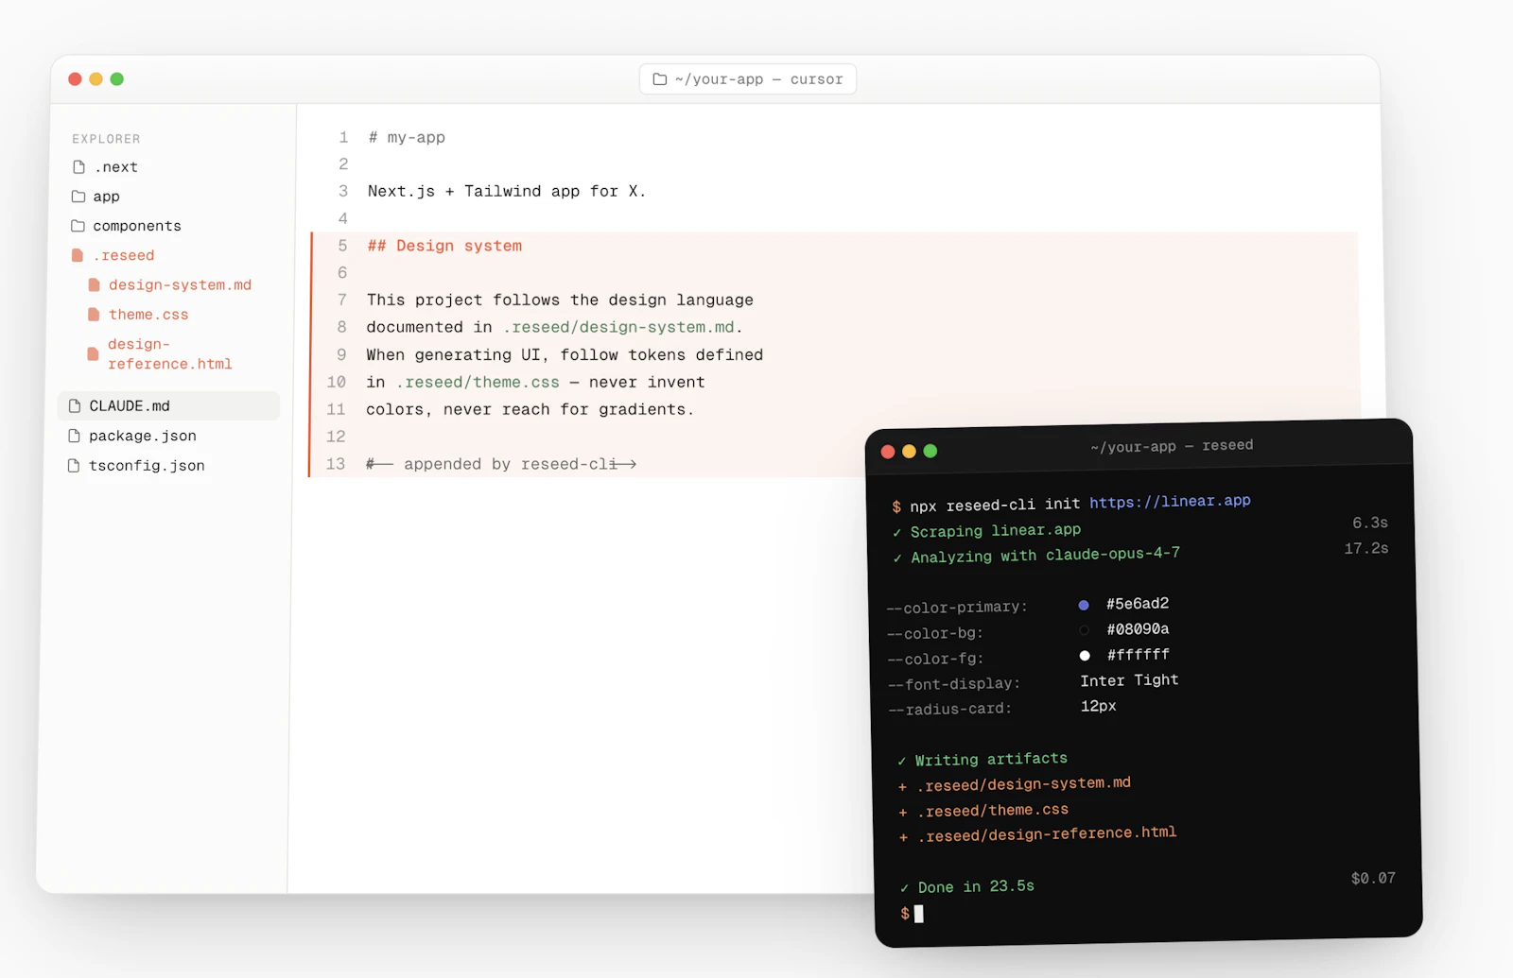The width and height of the screenshot is (1513, 978).
Task: Click the .reseed/design-system.md reference in editor
Action: [x=618, y=327]
